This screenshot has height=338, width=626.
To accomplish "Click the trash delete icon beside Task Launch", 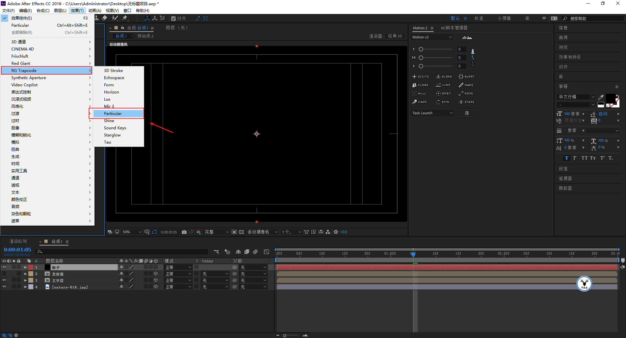I will (466, 113).
